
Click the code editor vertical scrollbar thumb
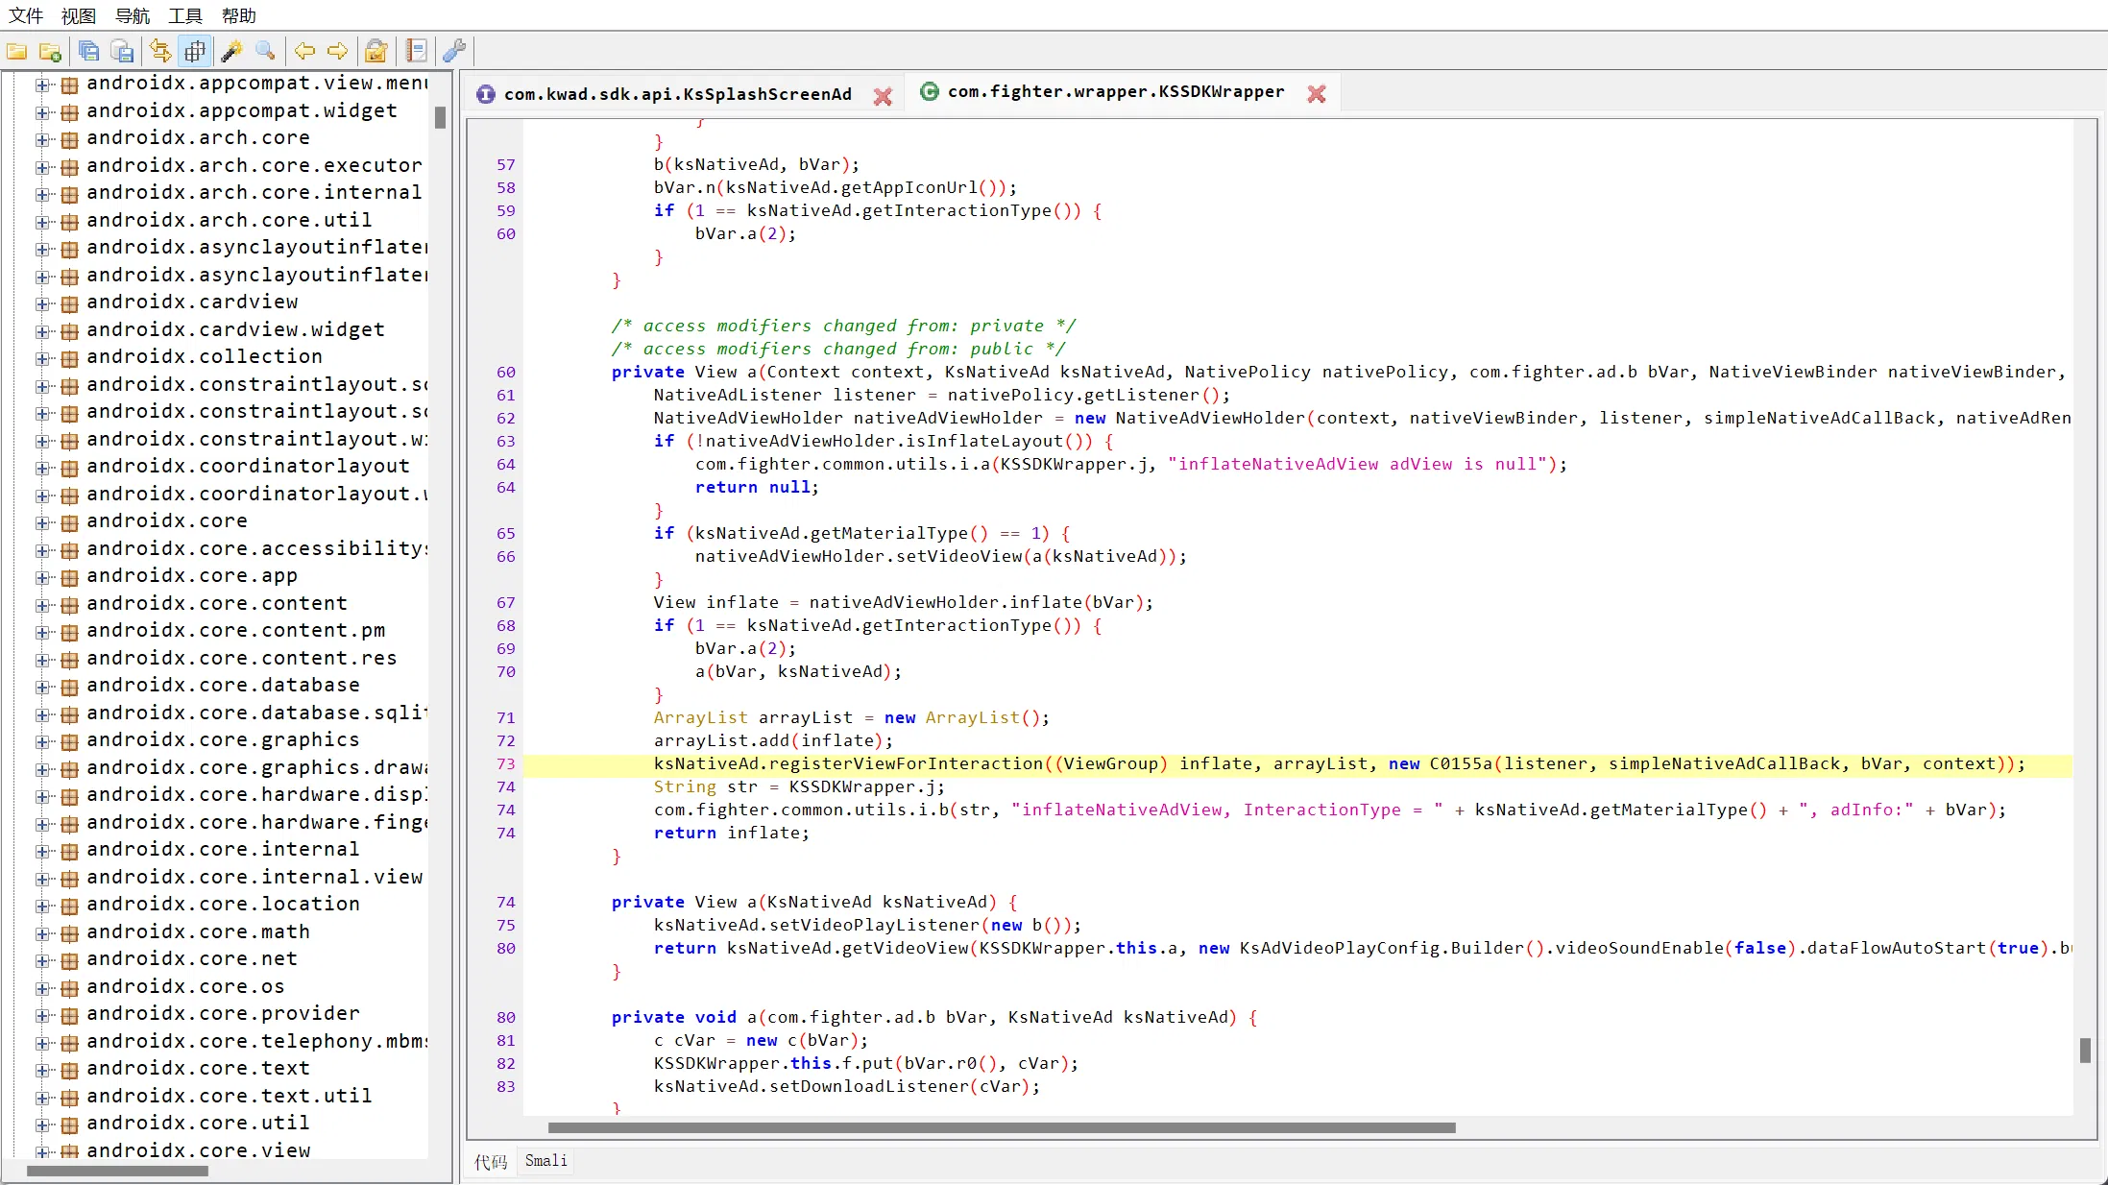click(2085, 1051)
